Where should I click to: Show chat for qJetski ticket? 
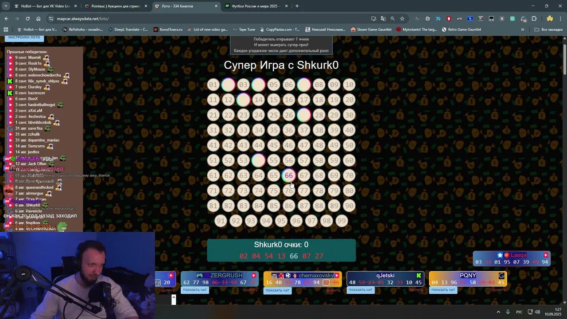(x=361, y=290)
